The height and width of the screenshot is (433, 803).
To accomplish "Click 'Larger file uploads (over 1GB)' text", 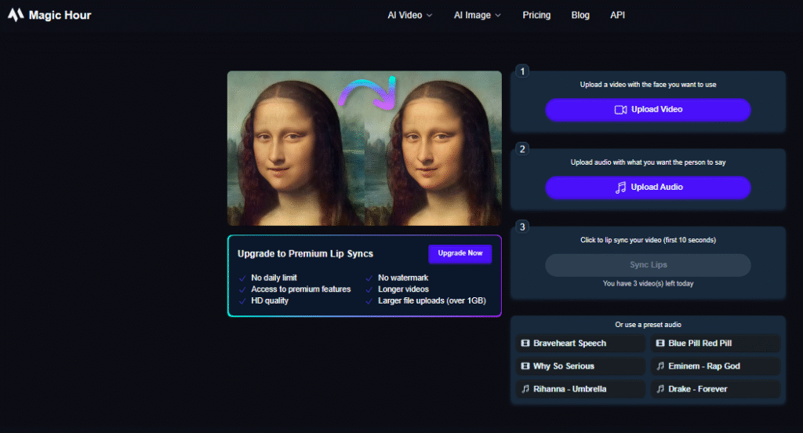I will click(x=432, y=300).
